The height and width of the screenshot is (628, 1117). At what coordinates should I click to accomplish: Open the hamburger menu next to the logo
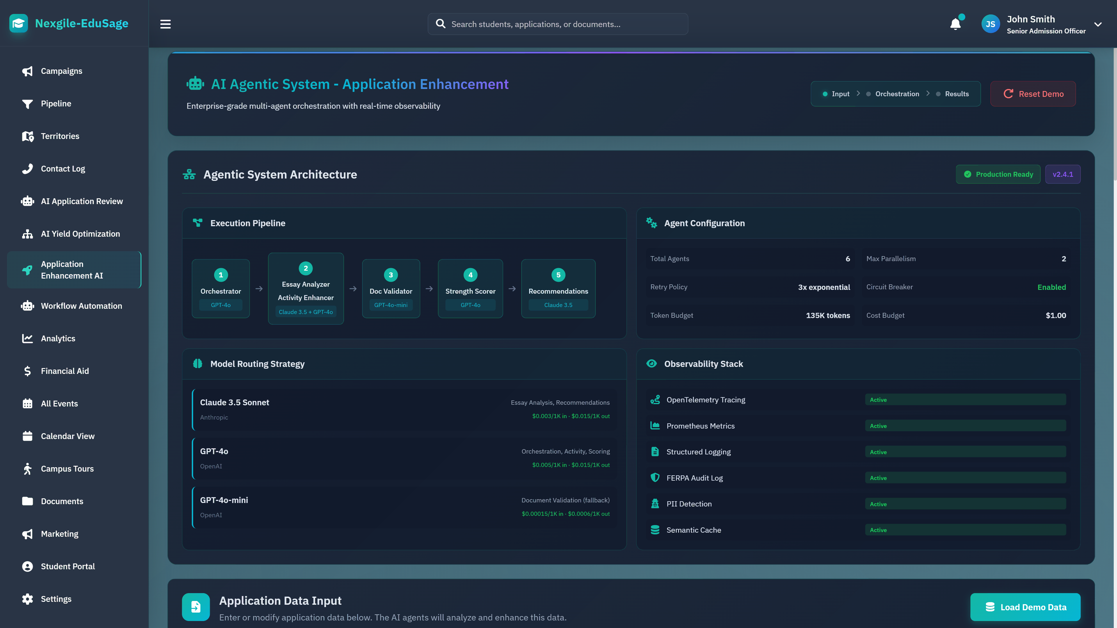pos(165,24)
